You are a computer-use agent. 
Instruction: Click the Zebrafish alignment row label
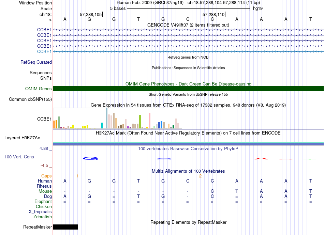click(43, 217)
